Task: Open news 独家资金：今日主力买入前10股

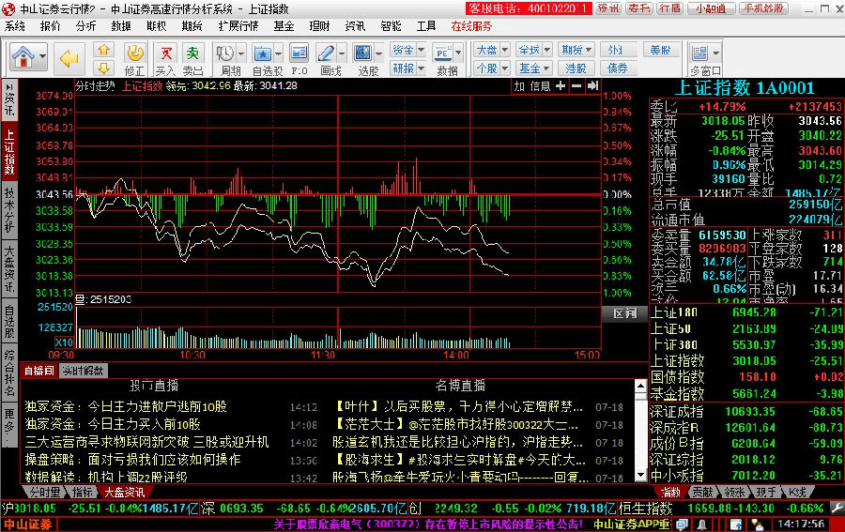Action: 113,424
